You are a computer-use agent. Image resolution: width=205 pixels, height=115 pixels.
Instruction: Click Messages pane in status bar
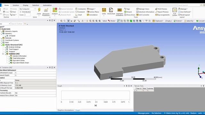coord(143,113)
